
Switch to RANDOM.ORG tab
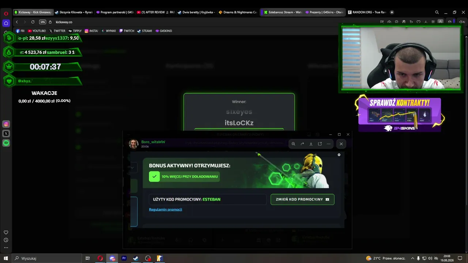click(367, 12)
